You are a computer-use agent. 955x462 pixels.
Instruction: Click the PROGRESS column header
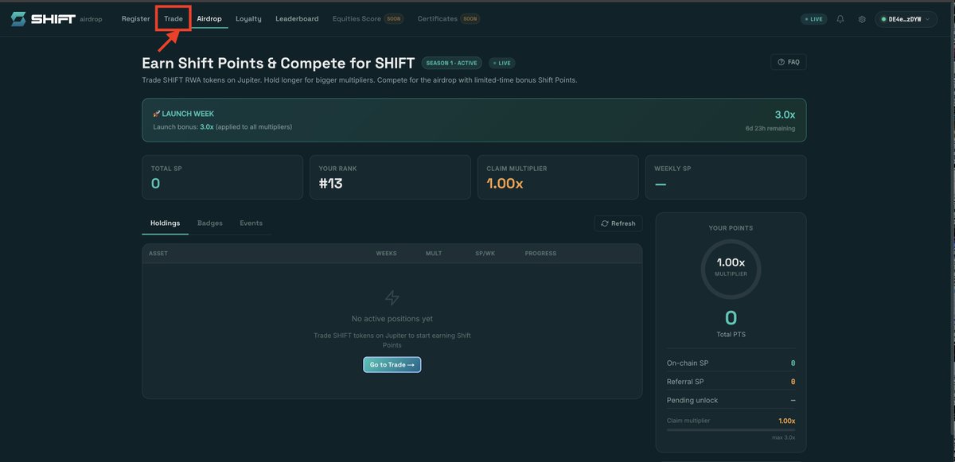[x=540, y=254]
